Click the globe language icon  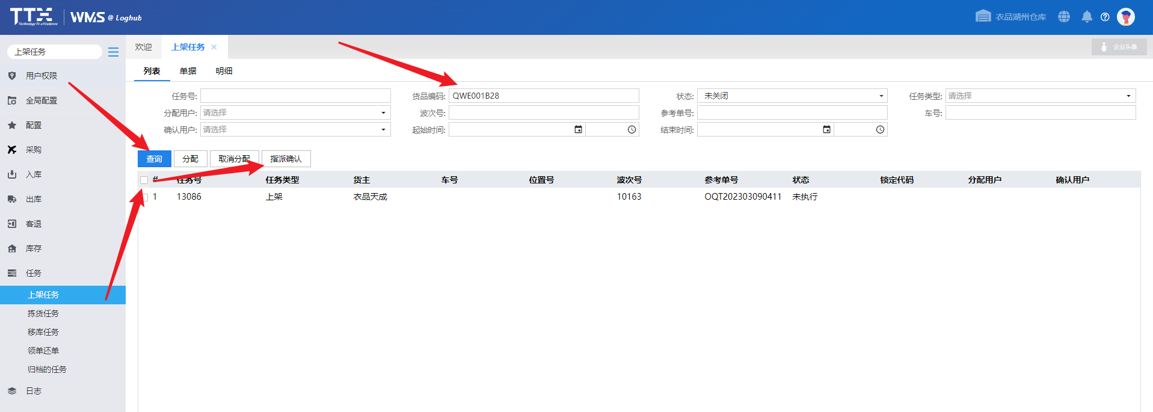pos(1064,17)
